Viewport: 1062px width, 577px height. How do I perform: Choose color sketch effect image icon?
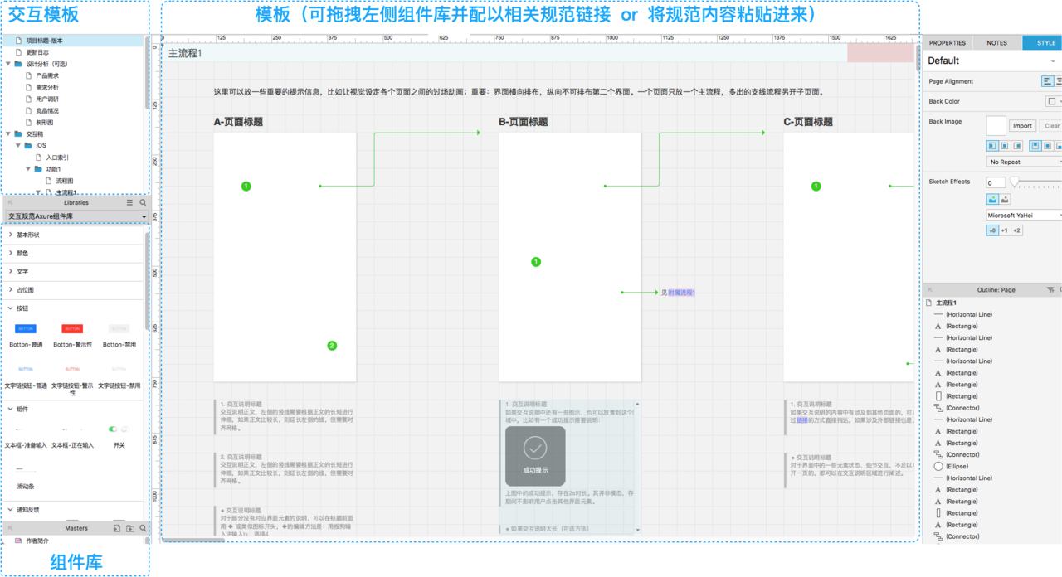click(992, 199)
